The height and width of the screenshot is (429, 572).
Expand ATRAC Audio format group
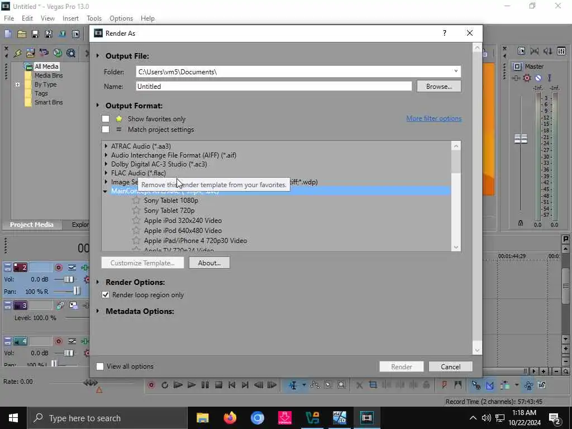click(106, 146)
